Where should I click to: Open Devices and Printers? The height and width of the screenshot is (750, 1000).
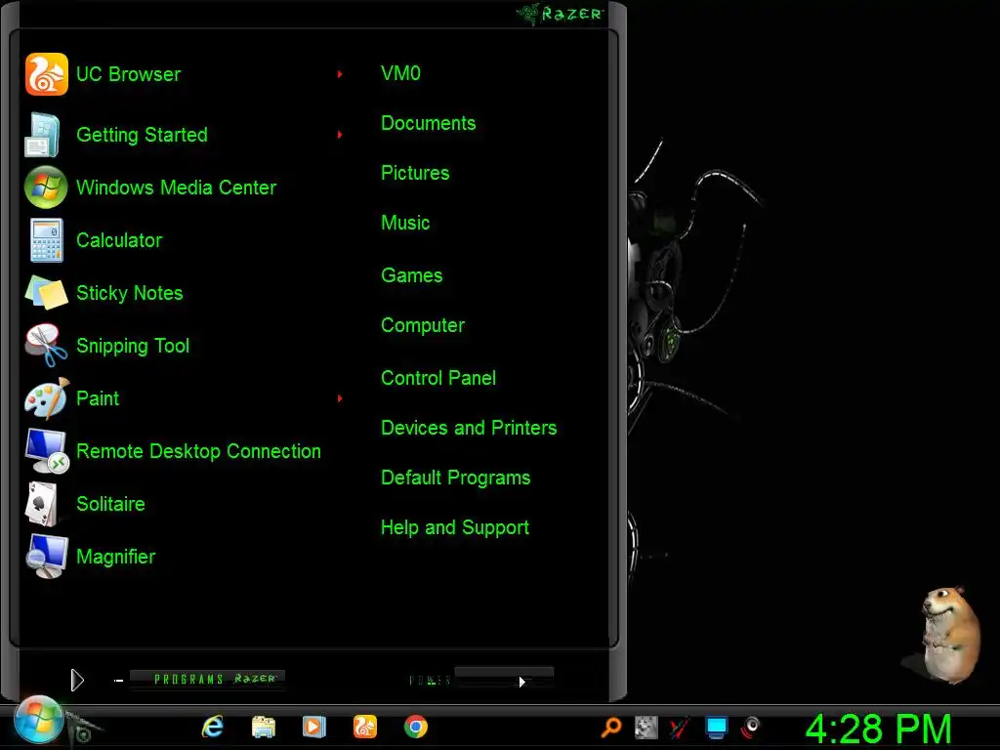[x=469, y=428]
